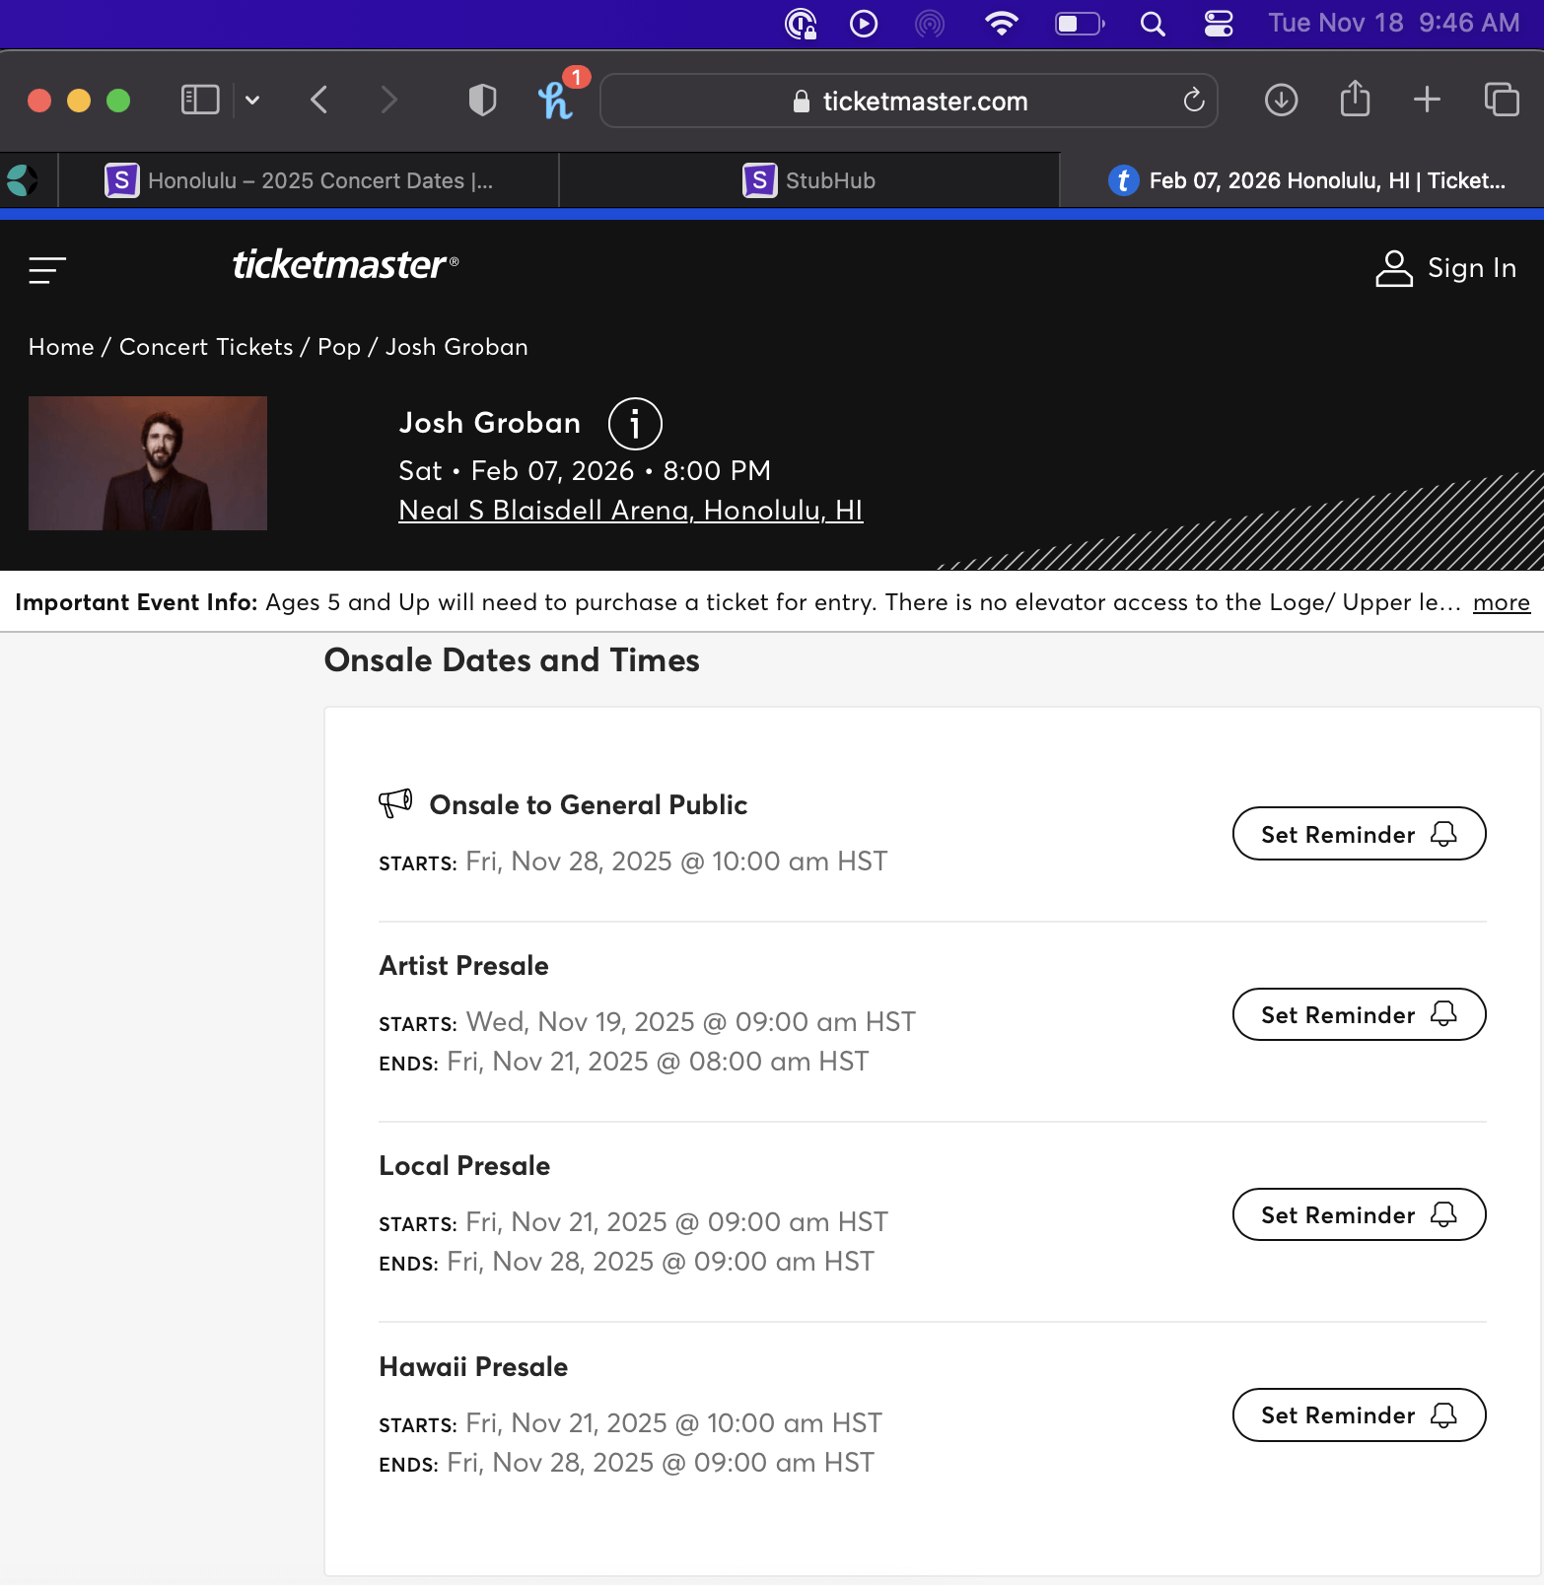The height and width of the screenshot is (1585, 1544).
Task: Click 'Wed, Nov 19, 2025 @ 09:00 am HST'
Action: (x=691, y=1022)
